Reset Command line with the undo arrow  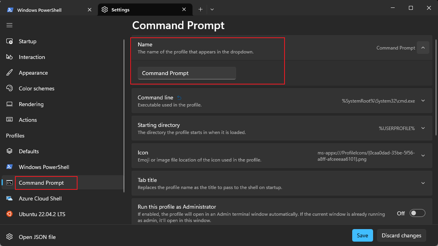pyautogui.click(x=179, y=97)
